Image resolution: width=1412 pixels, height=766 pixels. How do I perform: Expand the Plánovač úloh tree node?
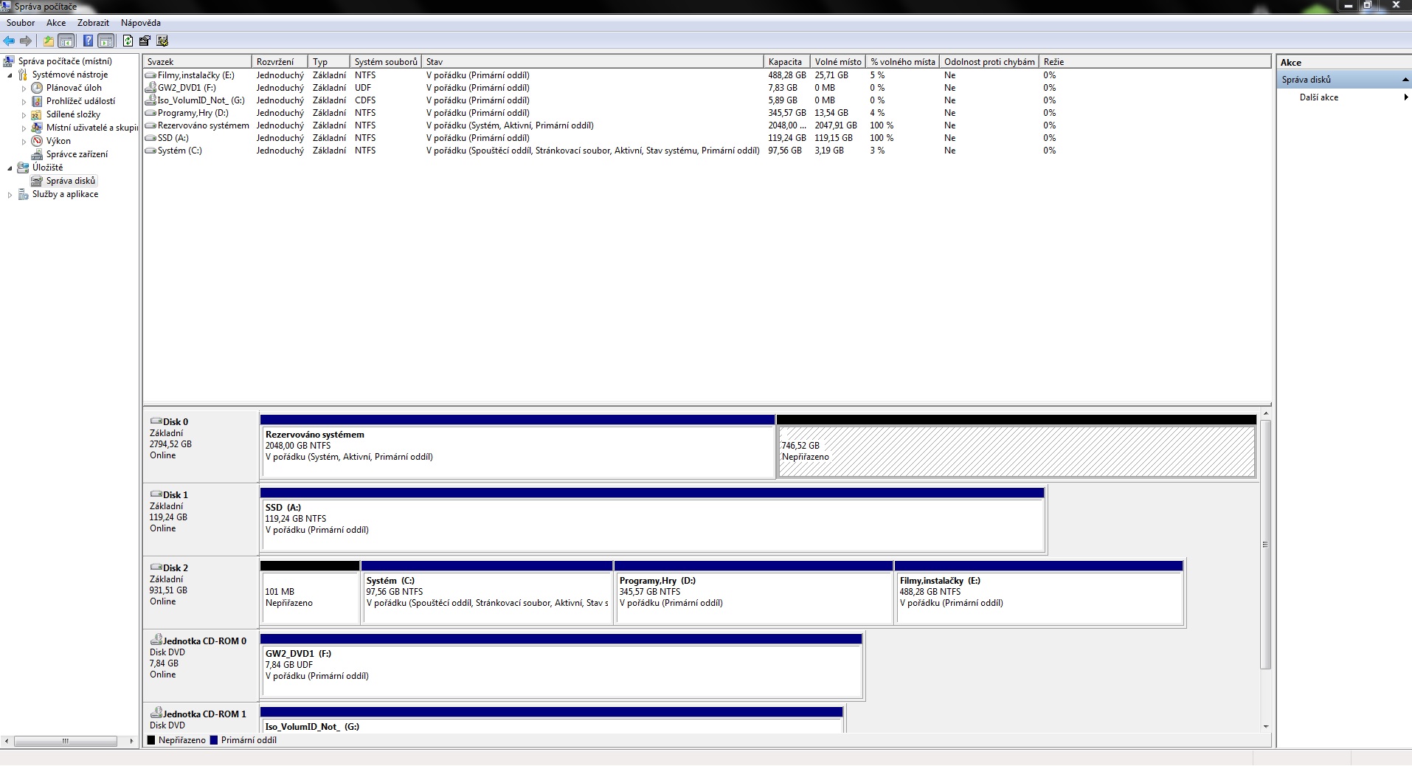(24, 89)
